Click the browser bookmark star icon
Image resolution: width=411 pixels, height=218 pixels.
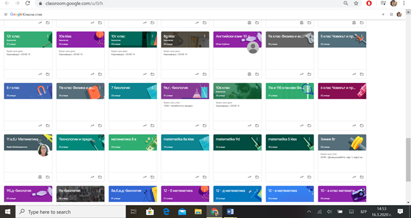356,4
